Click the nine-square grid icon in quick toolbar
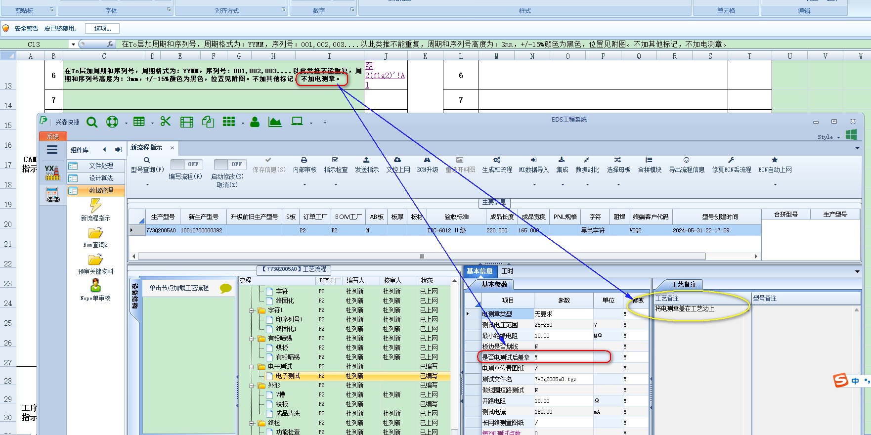Screen dimensions: 871x435 [x=229, y=122]
